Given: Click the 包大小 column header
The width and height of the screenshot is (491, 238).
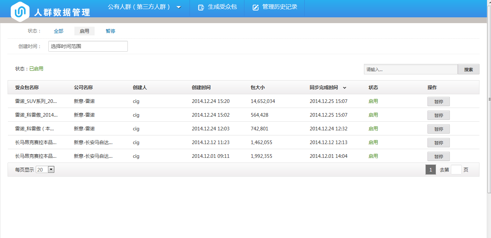Looking at the screenshot, I should (258, 87).
